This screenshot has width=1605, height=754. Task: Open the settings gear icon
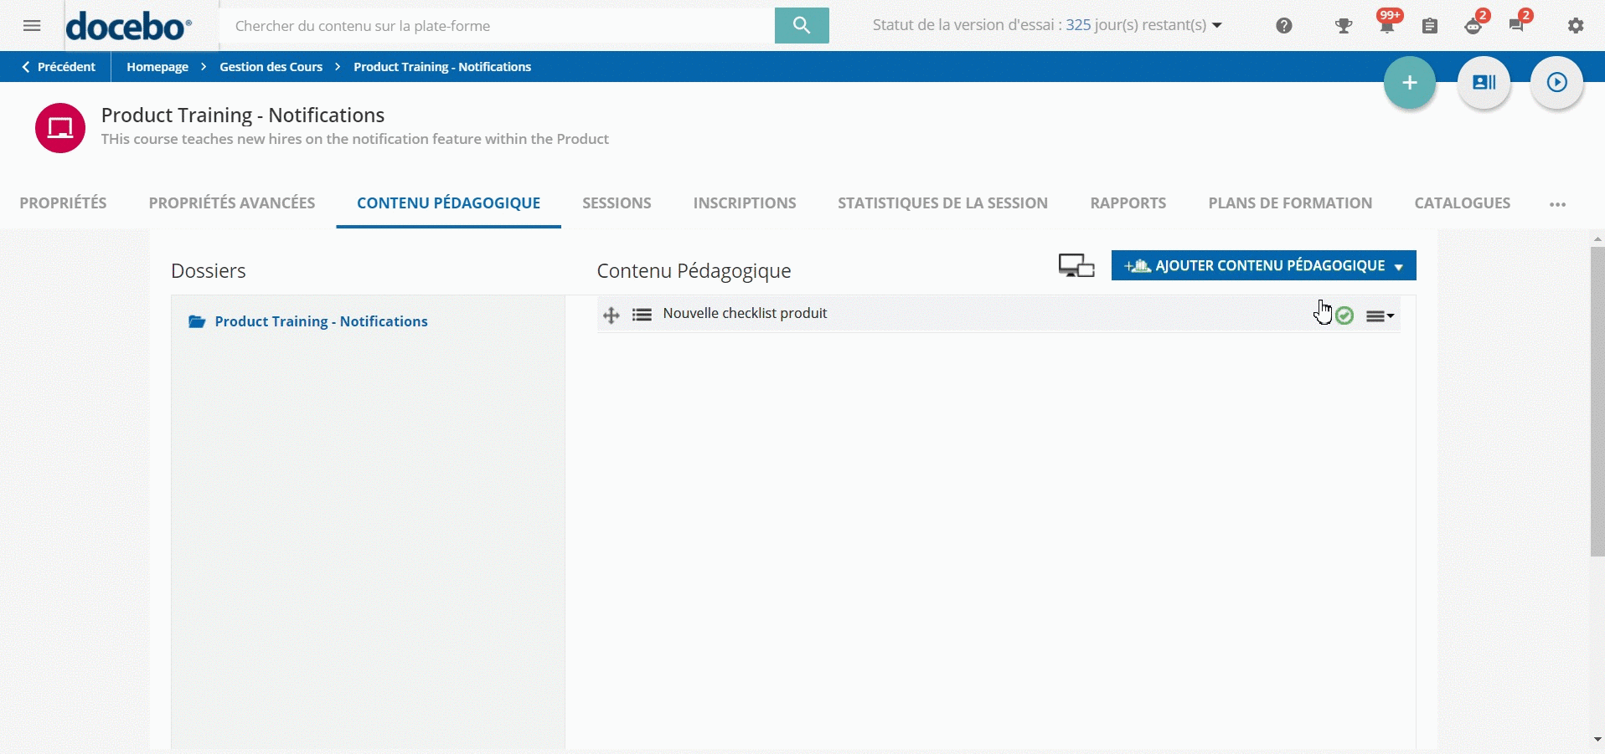[x=1576, y=26]
